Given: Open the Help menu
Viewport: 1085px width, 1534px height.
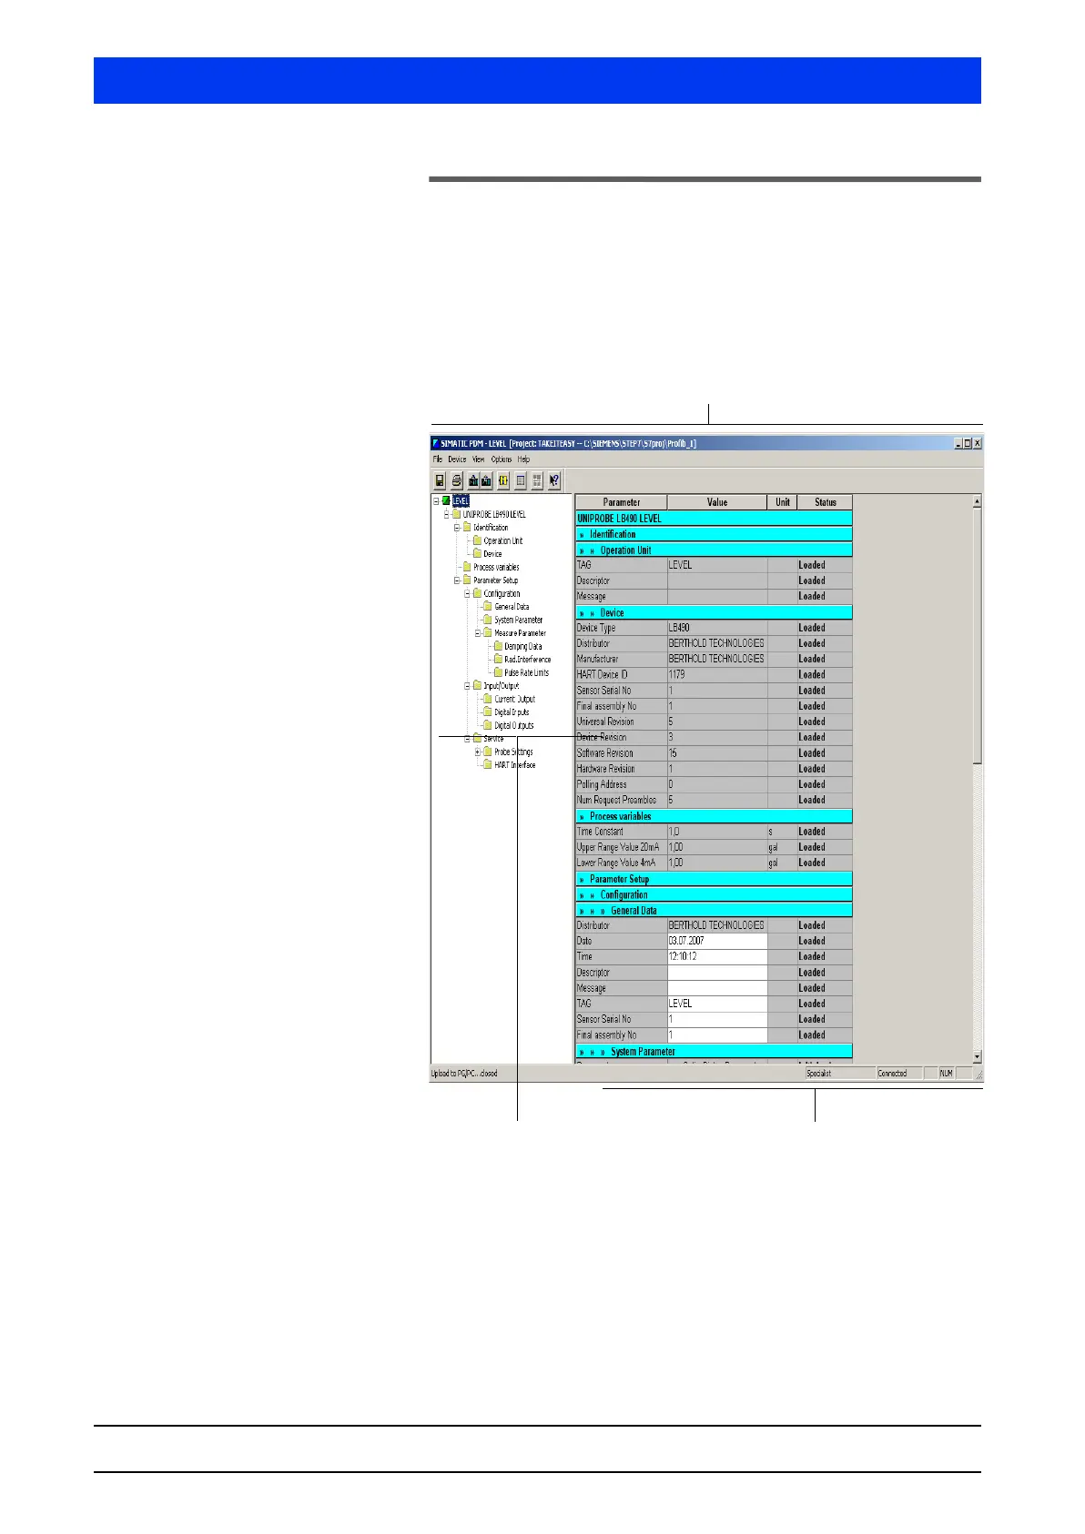Looking at the screenshot, I should pos(523,459).
